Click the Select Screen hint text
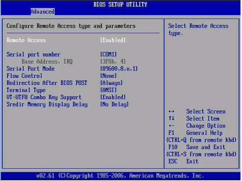Screen dimensions: 242x181 point(206,112)
